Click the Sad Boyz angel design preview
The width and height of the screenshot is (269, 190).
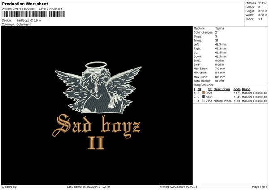pyautogui.click(x=97, y=105)
